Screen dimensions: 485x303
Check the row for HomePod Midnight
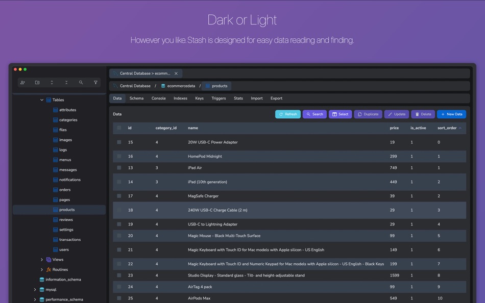point(119,157)
